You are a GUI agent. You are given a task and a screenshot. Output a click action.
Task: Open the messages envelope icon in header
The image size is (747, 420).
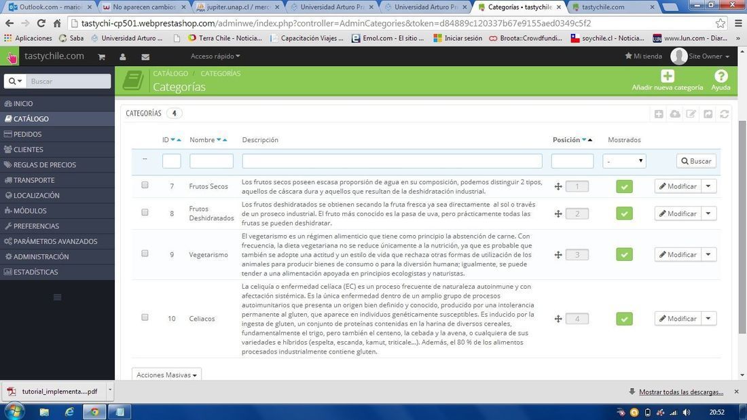(145, 56)
